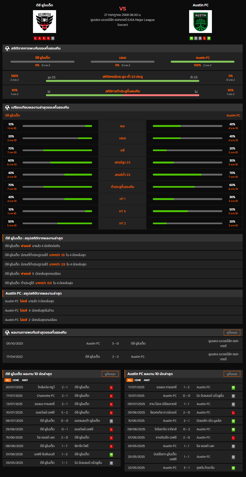Image resolution: width=246 pixels, height=477 pixels.
Task: Open ดูทั้งหมด for Austin FC last 10 matches
Action: (x=232, y=374)
